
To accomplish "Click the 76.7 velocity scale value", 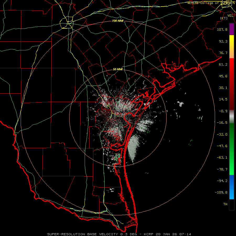I will (223, 53).
